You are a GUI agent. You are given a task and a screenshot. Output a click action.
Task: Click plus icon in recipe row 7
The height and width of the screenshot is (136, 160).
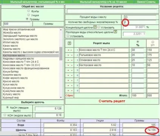(x=68, y=80)
